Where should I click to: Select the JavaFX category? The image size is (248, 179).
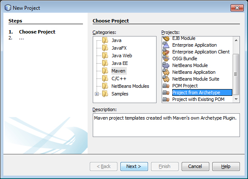pyautogui.click(x=119, y=48)
